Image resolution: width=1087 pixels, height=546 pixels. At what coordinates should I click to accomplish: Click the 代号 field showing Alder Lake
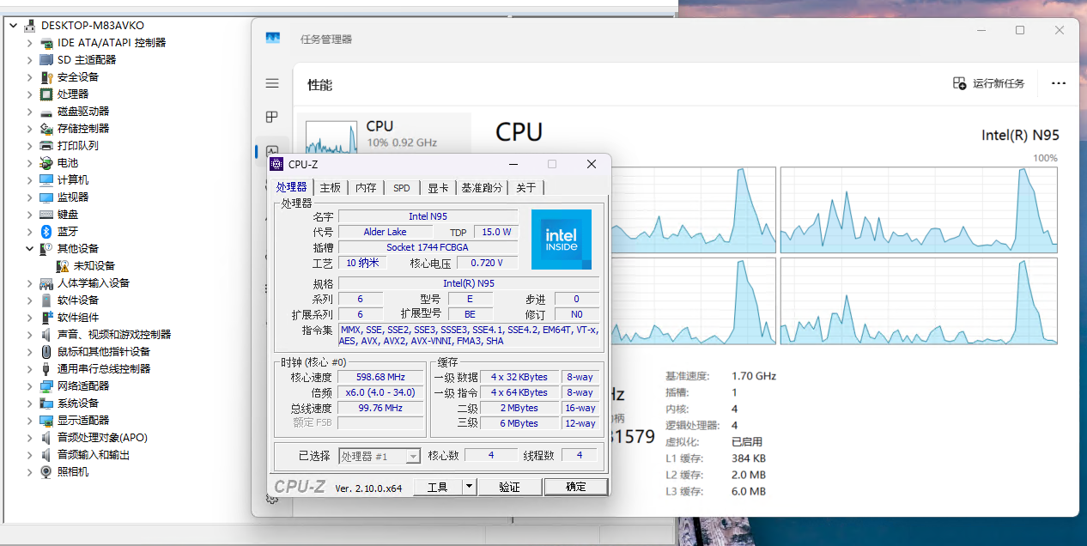(x=386, y=232)
